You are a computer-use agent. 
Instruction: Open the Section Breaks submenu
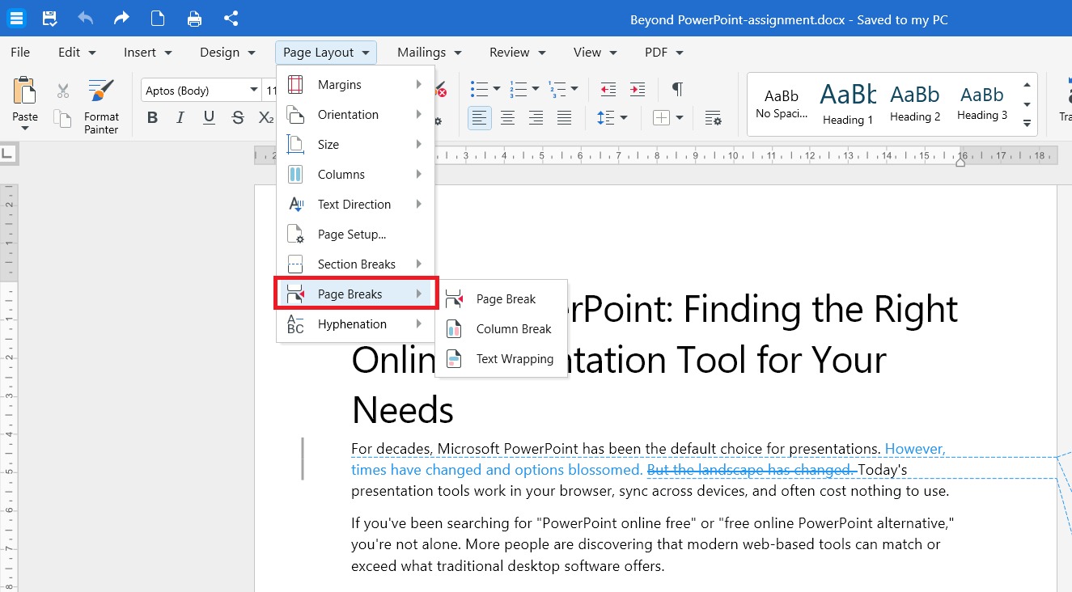355,264
